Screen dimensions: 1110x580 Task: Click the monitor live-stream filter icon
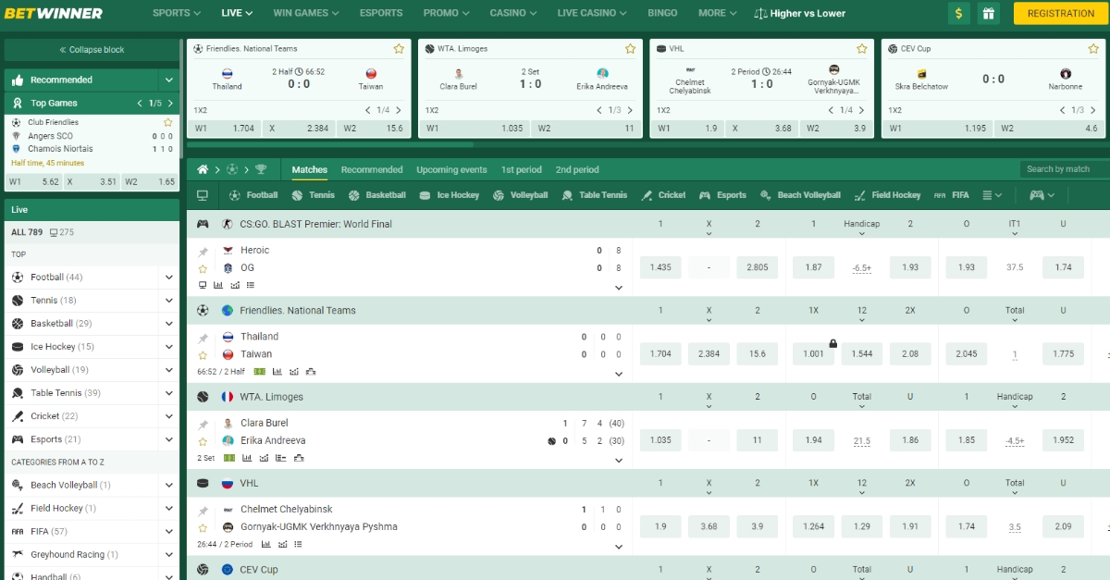[203, 195]
